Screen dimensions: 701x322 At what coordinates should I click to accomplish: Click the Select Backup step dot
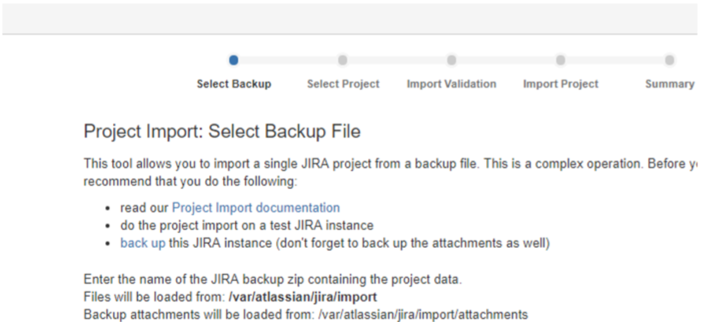pyautogui.click(x=233, y=60)
